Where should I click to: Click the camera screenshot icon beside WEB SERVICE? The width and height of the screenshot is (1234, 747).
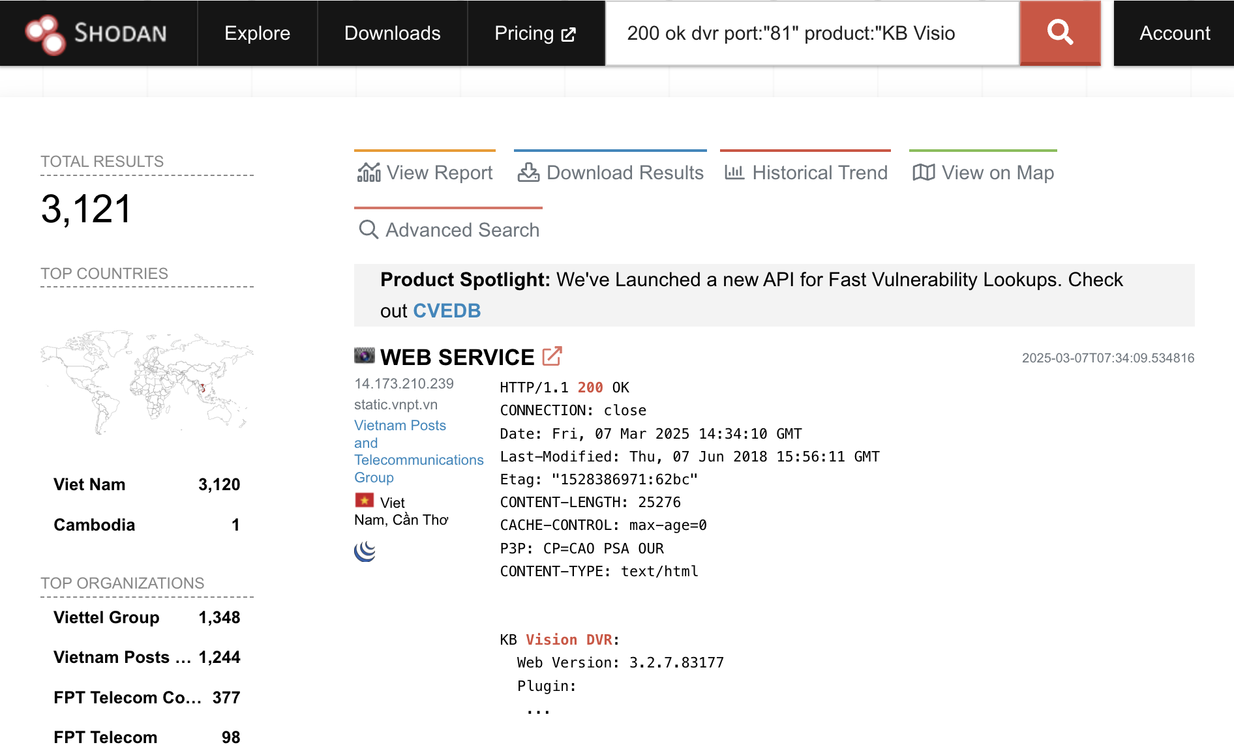click(365, 355)
